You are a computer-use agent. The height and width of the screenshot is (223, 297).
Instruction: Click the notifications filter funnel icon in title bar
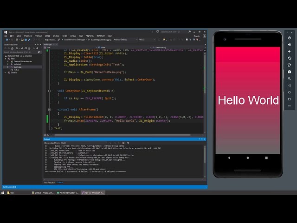point(153,32)
